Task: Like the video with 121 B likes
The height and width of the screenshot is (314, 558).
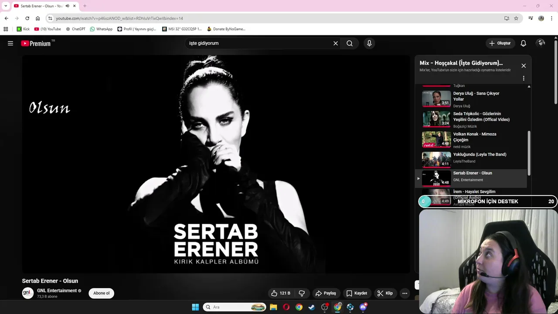Action: (280, 293)
